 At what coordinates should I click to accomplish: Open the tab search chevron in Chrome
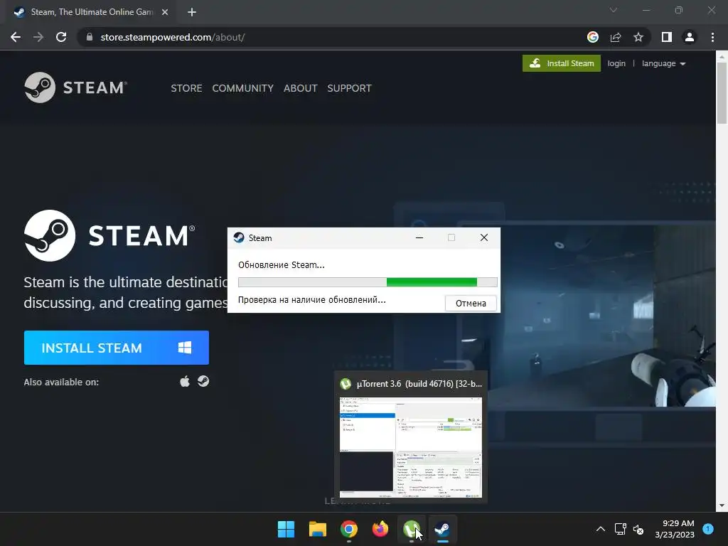tap(614, 10)
